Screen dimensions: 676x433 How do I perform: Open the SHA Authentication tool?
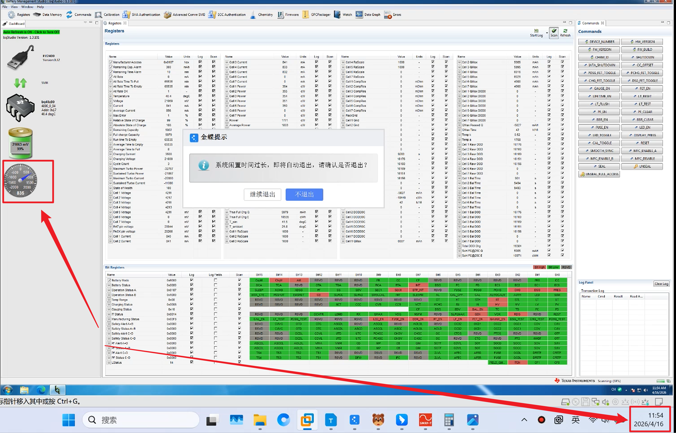click(141, 14)
